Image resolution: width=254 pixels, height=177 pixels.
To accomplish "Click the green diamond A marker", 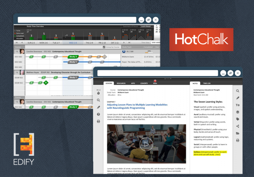I will click(46, 83).
